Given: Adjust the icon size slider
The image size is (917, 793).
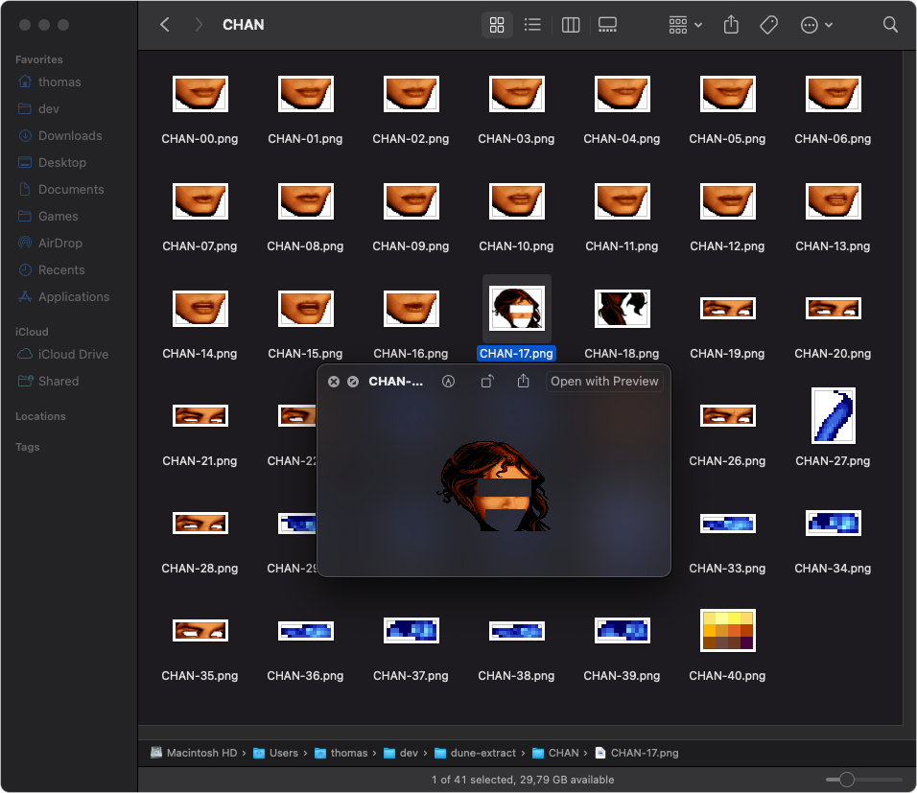Looking at the screenshot, I should (847, 780).
